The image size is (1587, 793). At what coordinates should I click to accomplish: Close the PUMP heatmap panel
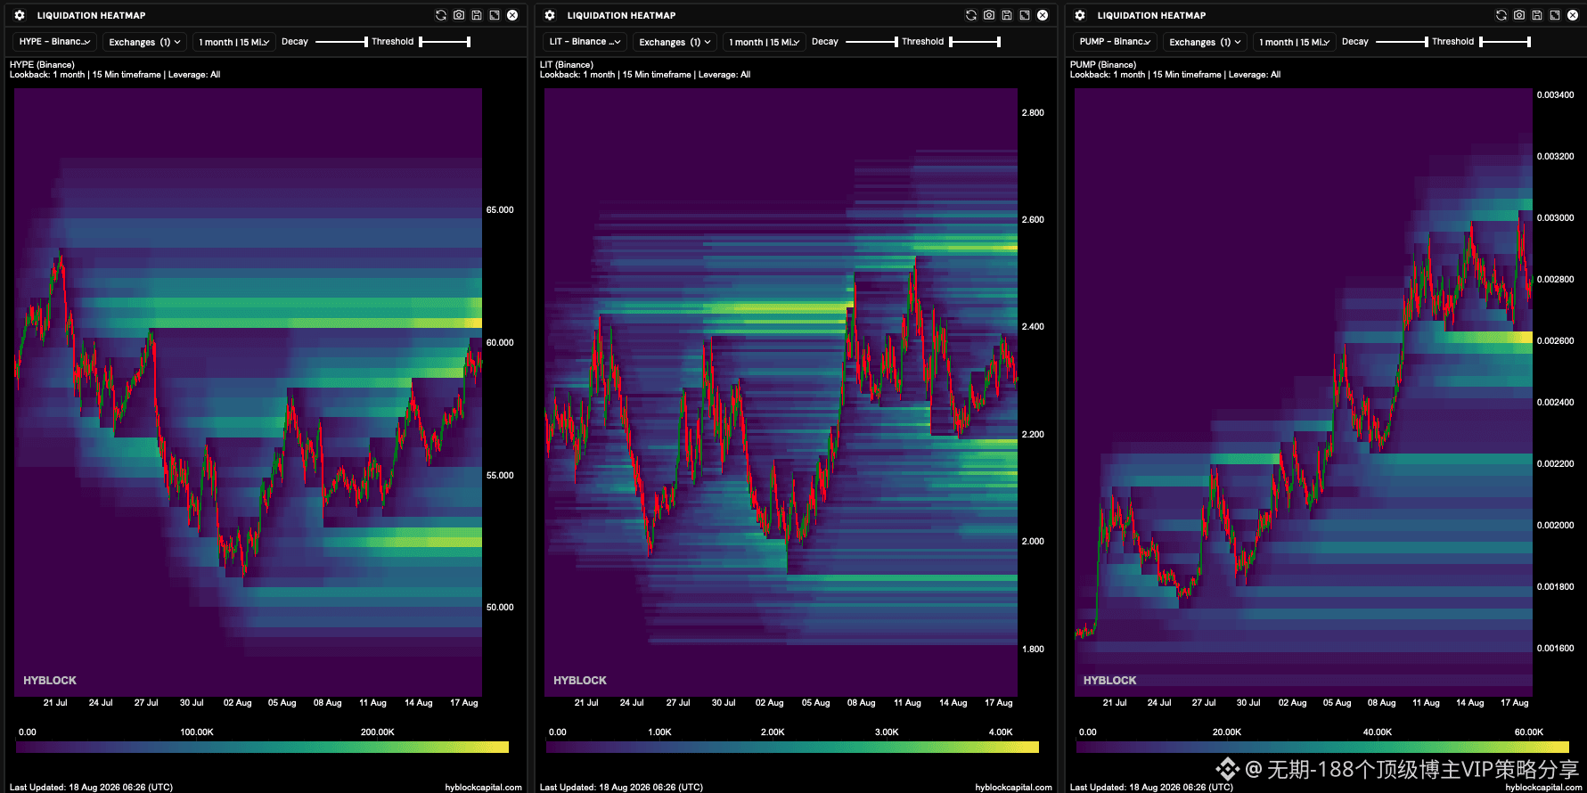[1573, 15]
